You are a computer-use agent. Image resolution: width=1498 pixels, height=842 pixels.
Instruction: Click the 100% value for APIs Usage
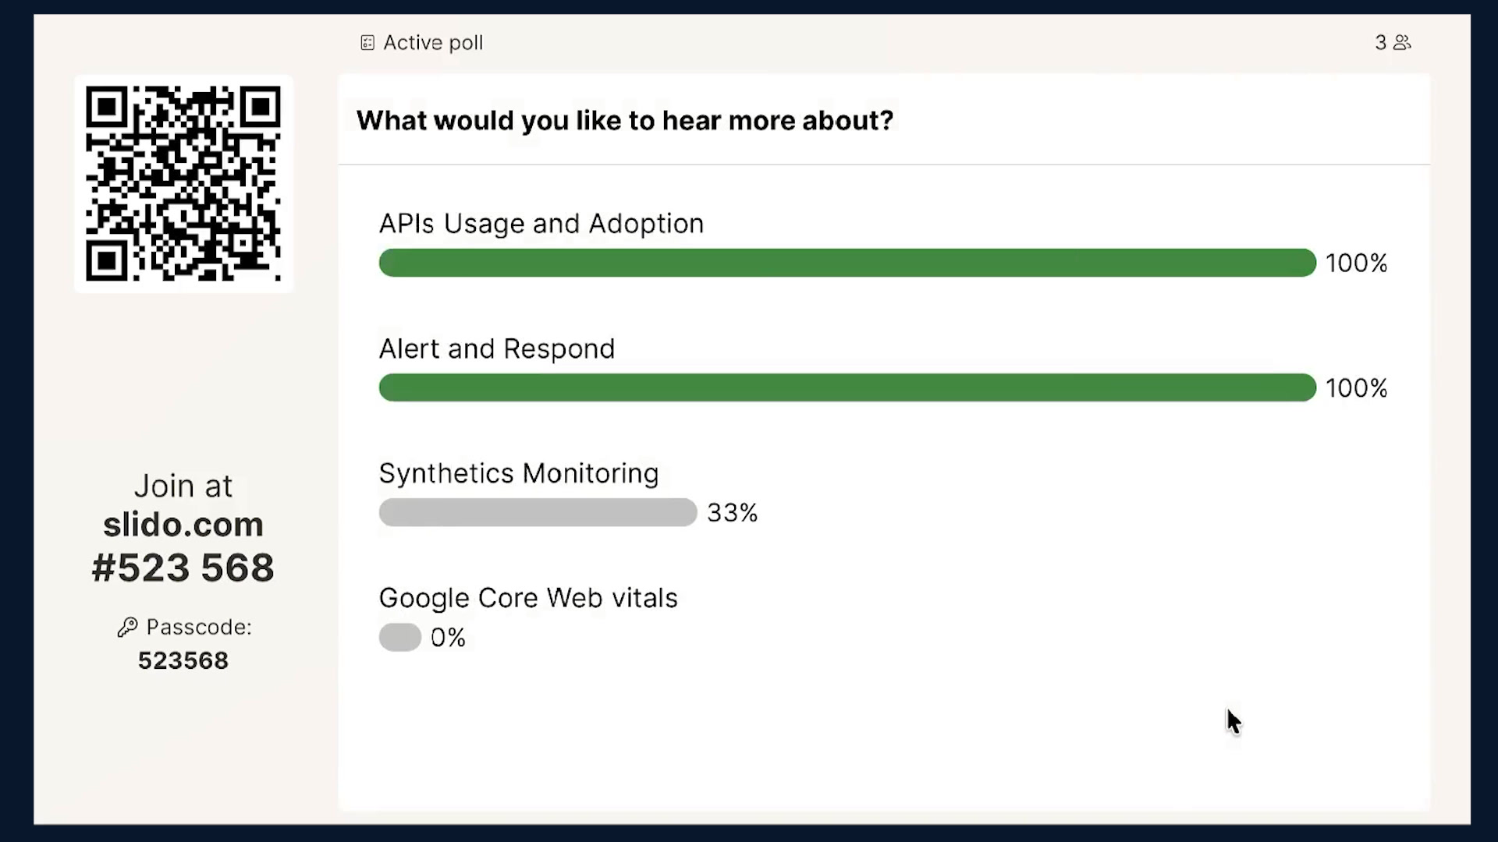(1357, 264)
